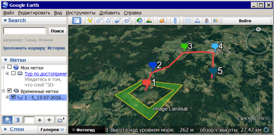This screenshot has width=274, height=135.
Task: Toggle the sunlight icon in toolbar
Action: (x=149, y=21)
